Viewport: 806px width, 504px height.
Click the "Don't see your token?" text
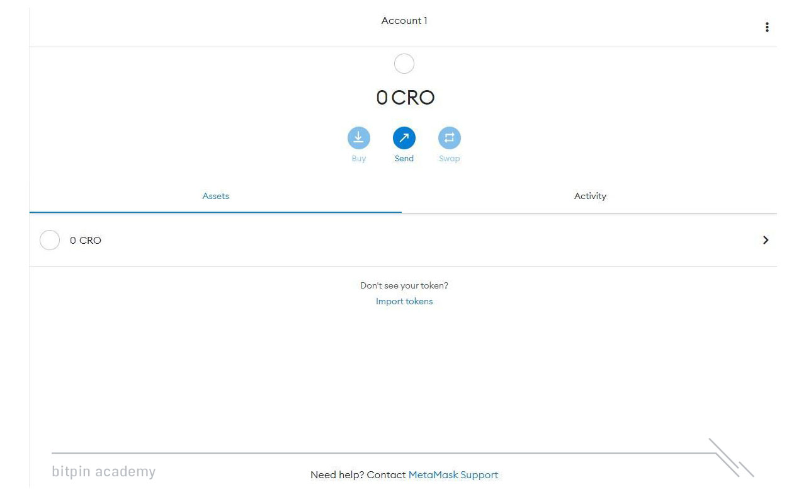pos(404,285)
